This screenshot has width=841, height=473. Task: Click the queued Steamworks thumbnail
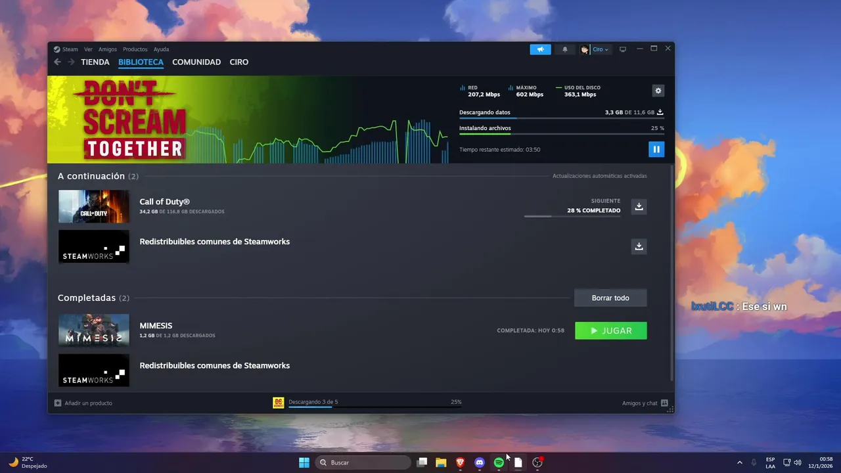point(94,246)
